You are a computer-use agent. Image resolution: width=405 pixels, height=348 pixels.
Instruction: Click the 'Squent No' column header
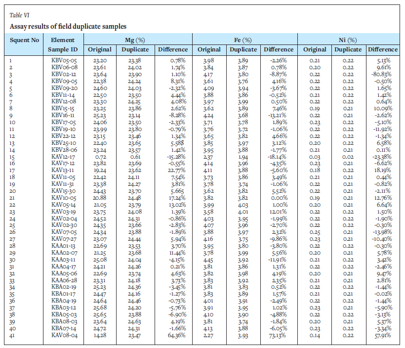coord(24,40)
